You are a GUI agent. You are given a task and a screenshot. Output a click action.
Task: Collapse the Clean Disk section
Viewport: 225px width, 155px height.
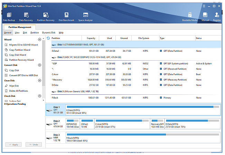[x=40, y=80]
